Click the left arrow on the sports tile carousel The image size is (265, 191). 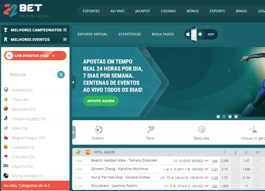tap(74, 132)
